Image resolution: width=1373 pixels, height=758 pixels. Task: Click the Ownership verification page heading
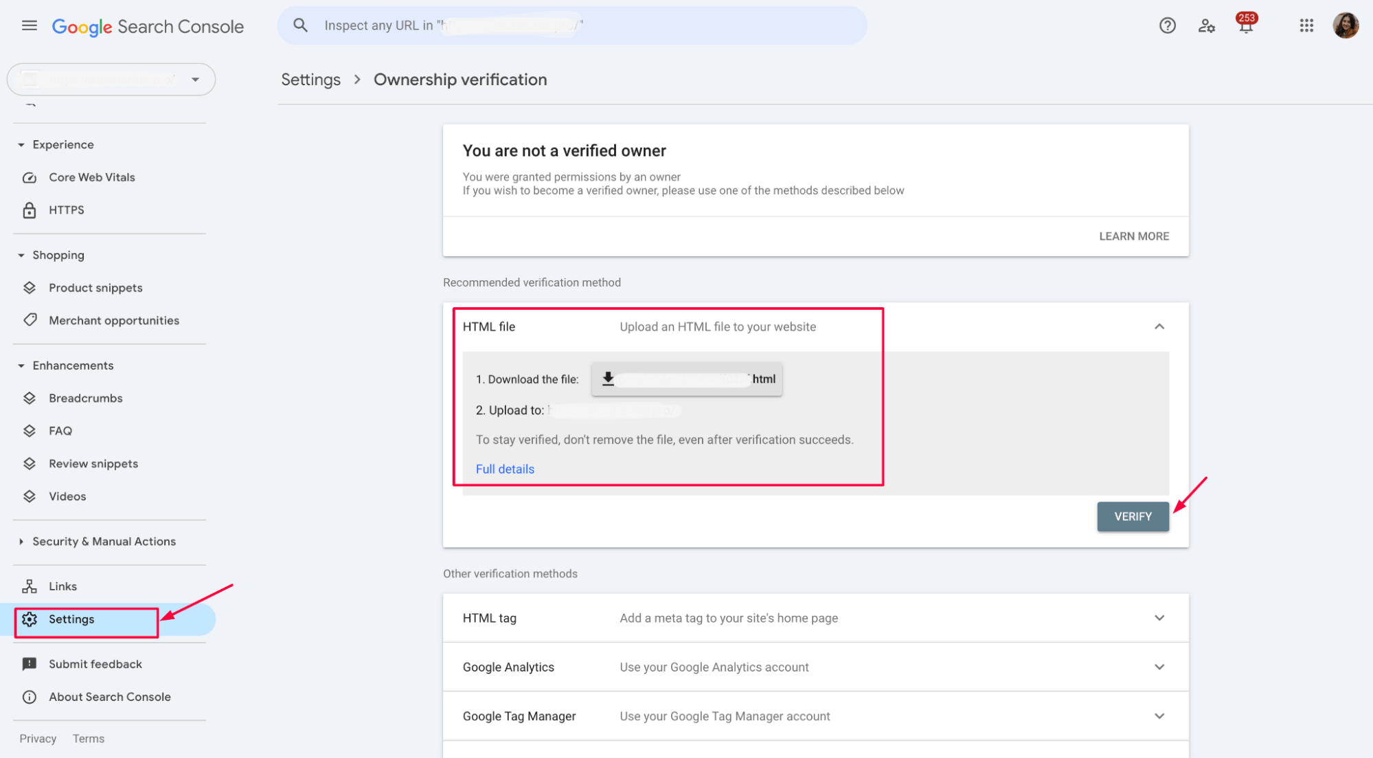click(x=460, y=80)
